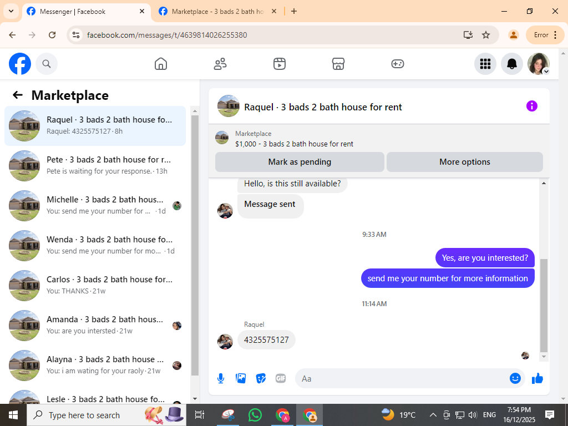This screenshot has width=568, height=426.
Task: Open the account profile picture menu
Action: click(539, 64)
